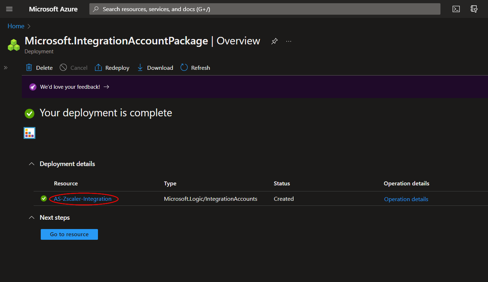Image resolution: width=488 pixels, height=282 pixels.
Task: Open the We'd love your feedback link
Action: tap(74, 87)
